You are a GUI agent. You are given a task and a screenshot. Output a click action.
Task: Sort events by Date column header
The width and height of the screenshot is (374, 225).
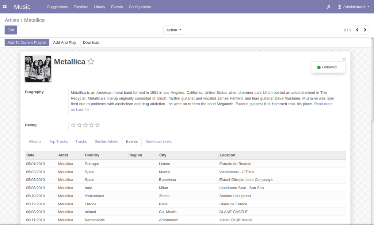pyautogui.click(x=31, y=155)
